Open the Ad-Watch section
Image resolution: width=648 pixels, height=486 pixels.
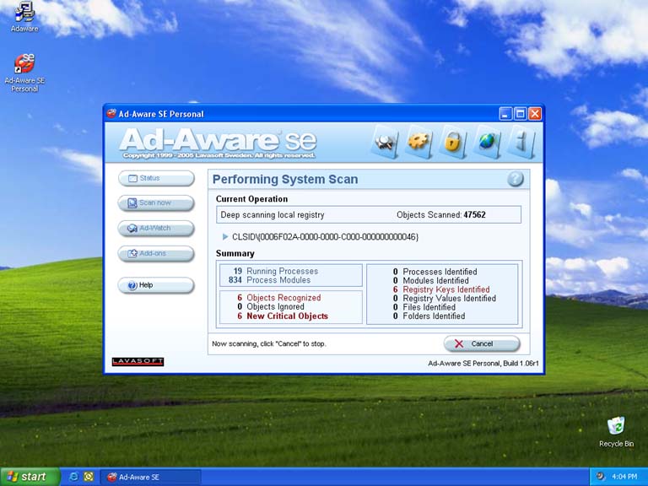coord(156,228)
